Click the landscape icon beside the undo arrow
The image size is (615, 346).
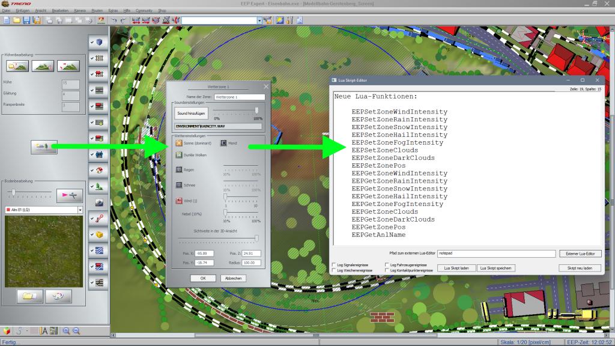pyautogui.click(x=101, y=20)
